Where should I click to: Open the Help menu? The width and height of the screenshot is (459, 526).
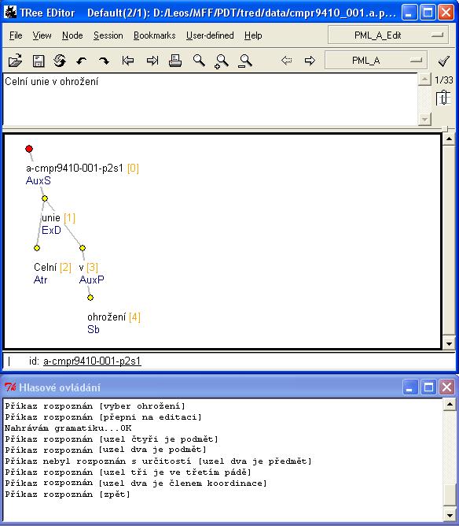click(x=253, y=35)
